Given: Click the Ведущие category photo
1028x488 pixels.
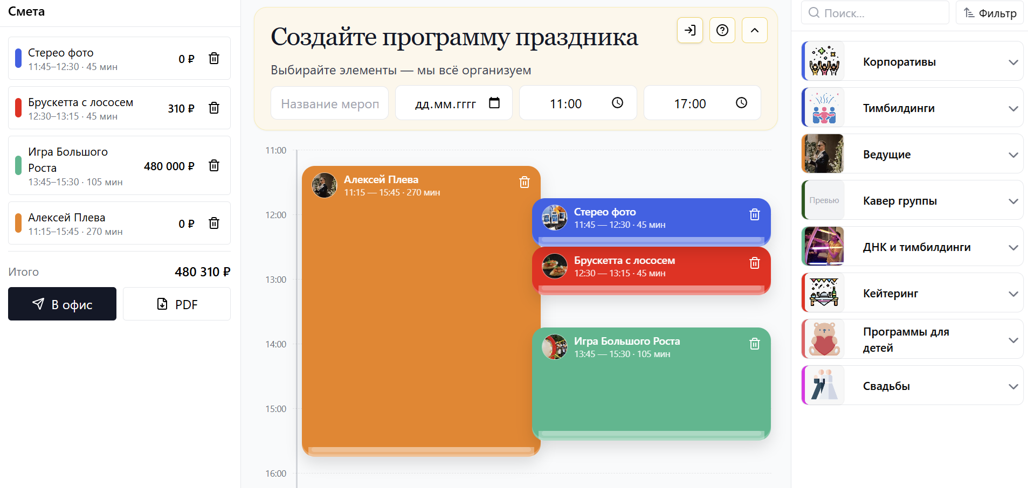Looking at the screenshot, I should click(823, 154).
